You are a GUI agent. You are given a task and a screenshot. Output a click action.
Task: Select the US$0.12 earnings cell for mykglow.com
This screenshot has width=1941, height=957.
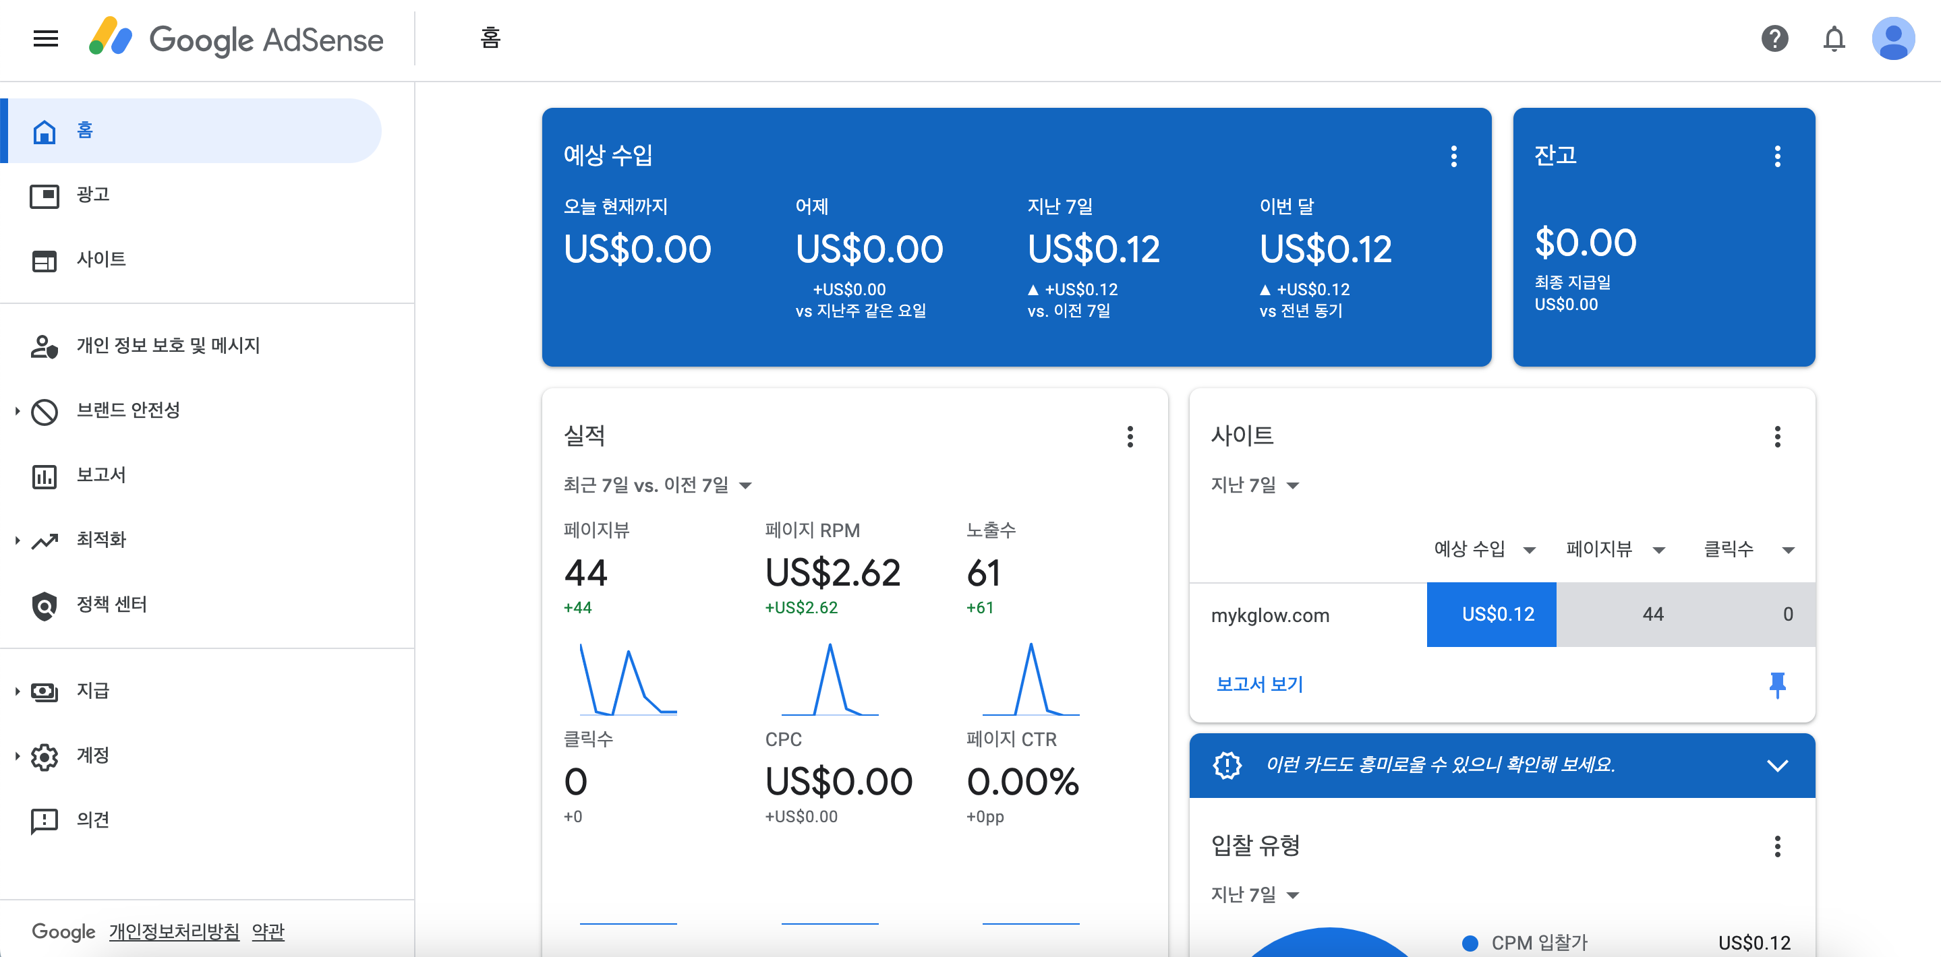click(1491, 615)
